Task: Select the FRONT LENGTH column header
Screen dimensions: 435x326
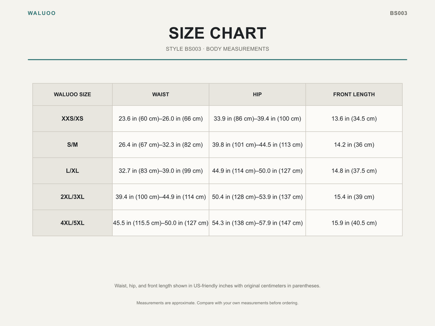Action: click(354, 94)
